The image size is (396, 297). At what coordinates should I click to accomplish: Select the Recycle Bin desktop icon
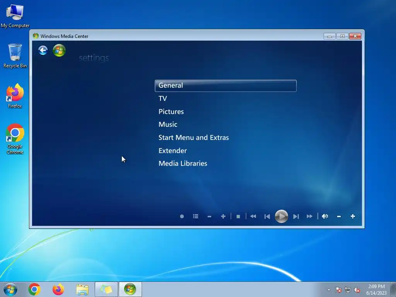point(15,56)
